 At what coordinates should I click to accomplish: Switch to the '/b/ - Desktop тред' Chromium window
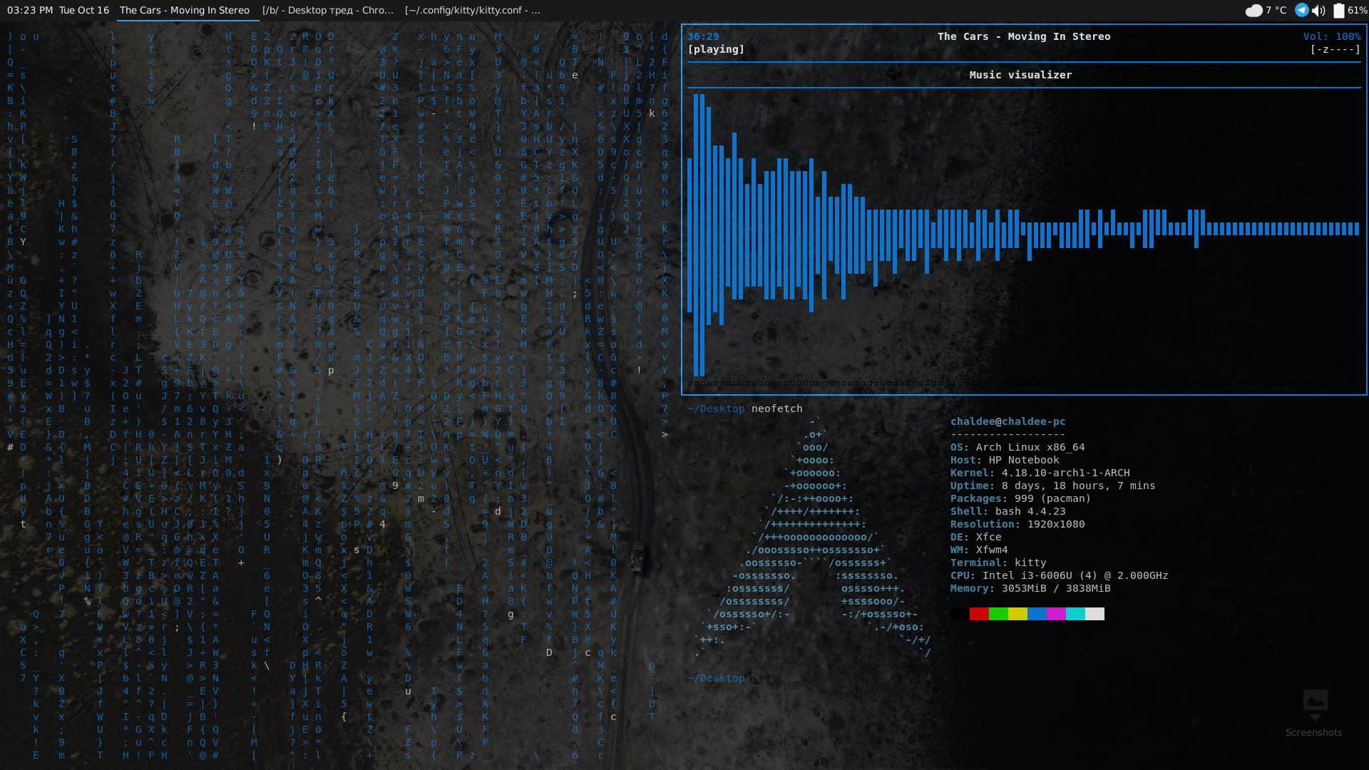click(x=328, y=10)
